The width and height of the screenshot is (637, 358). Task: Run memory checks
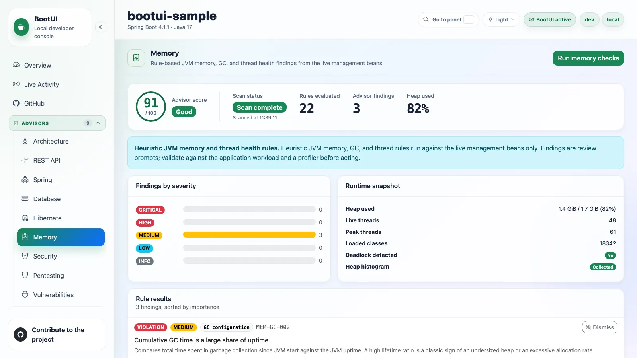click(588, 58)
